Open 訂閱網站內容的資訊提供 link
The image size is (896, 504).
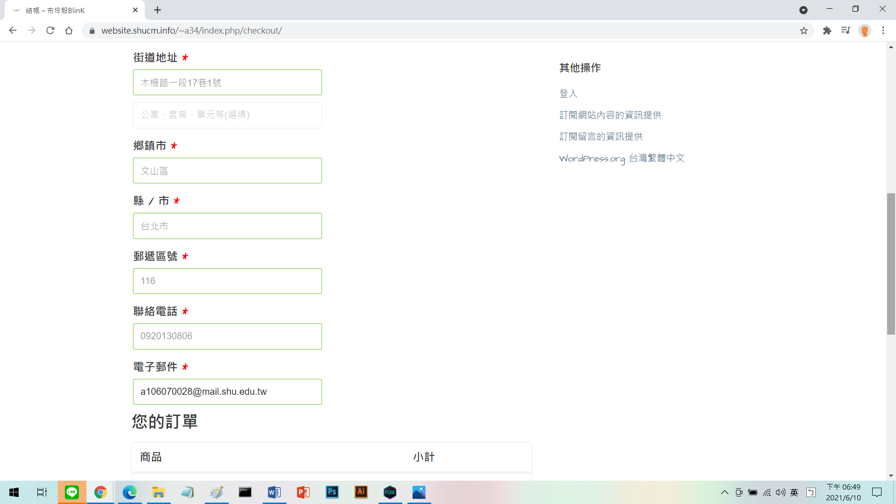click(610, 115)
